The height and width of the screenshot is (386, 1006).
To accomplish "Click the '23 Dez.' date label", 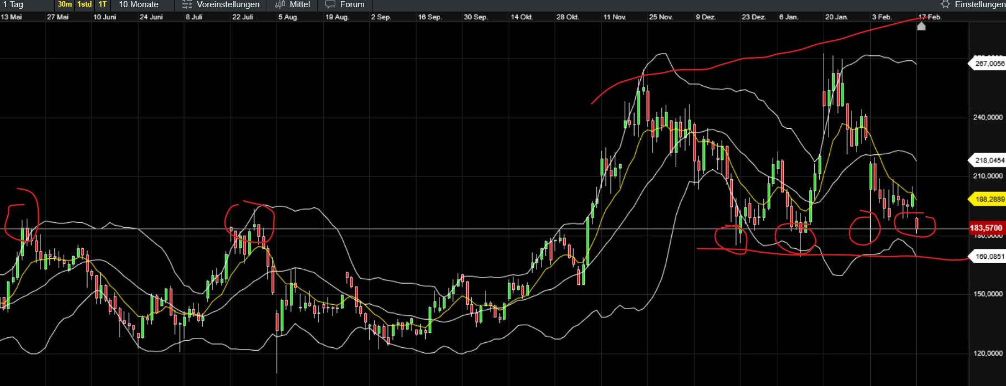I will click(x=753, y=17).
